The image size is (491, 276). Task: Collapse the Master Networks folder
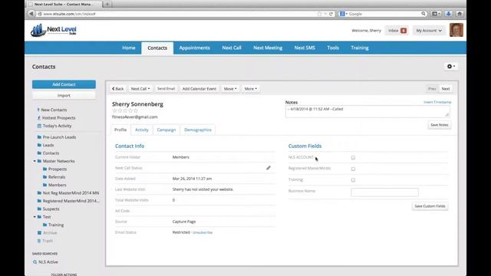(x=35, y=161)
